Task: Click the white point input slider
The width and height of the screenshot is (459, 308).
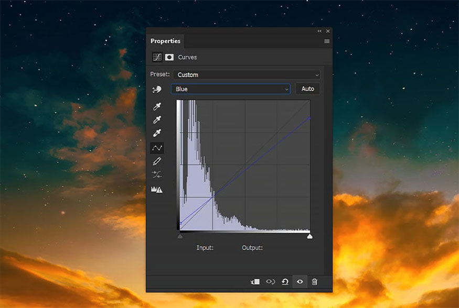Action: (309, 236)
